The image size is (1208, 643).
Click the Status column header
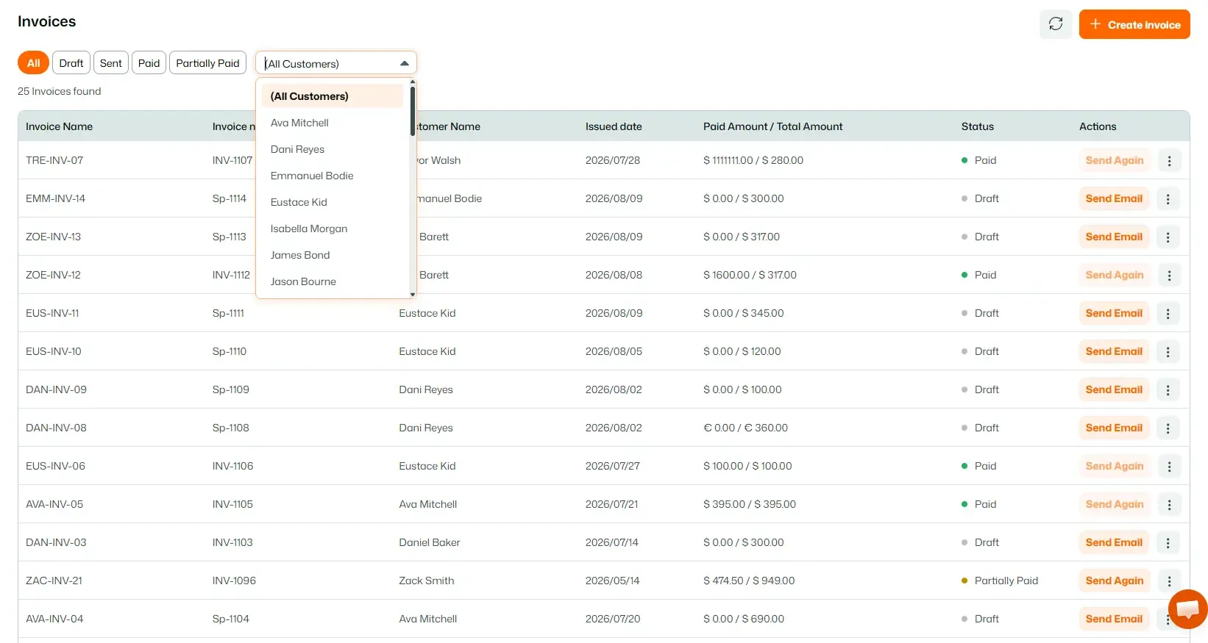(977, 126)
